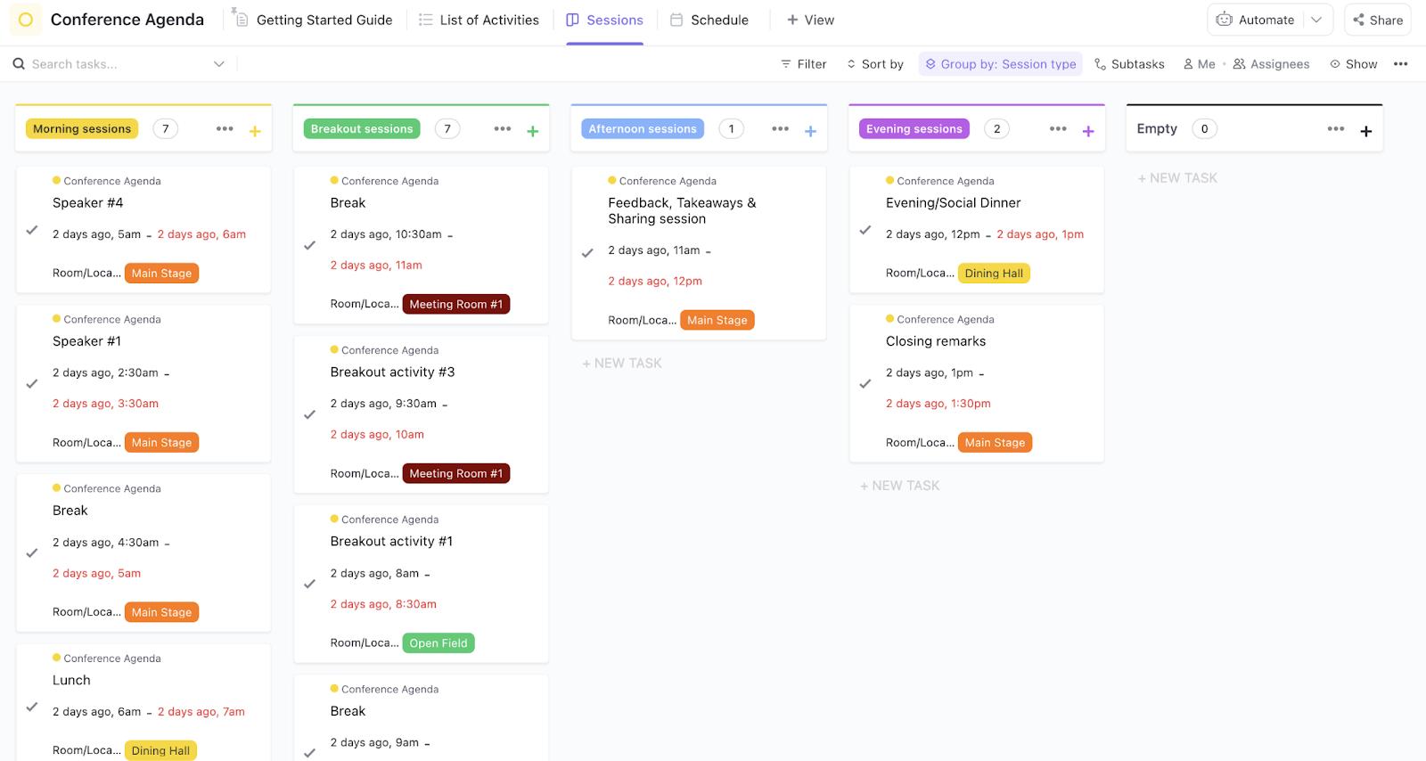Click New Task under Afternoon sessions

click(x=622, y=364)
